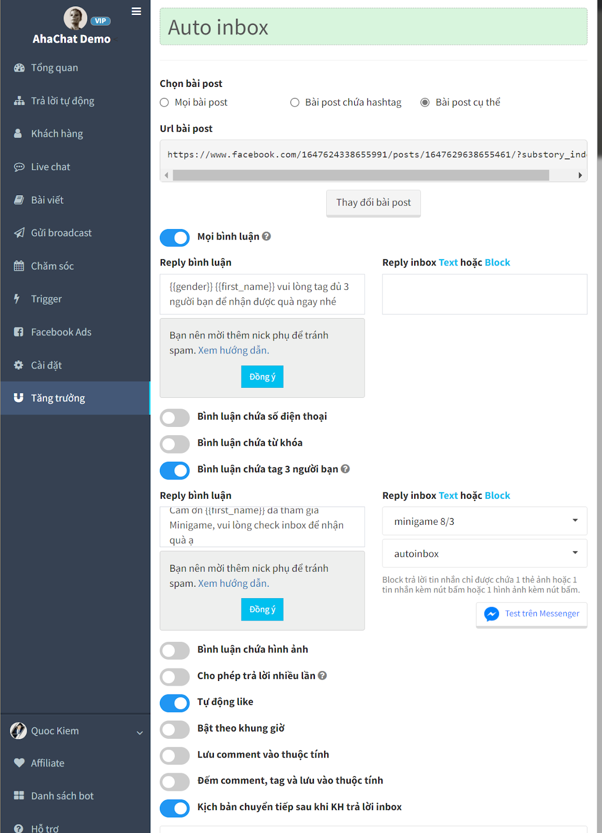Click the Trả lời tự động sitemap icon
The width and height of the screenshot is (602, 833).
pyautogui.click(x=19, y=101)
